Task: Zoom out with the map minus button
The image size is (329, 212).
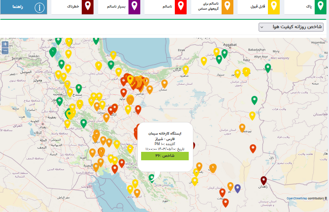Action: coord(5,51)
